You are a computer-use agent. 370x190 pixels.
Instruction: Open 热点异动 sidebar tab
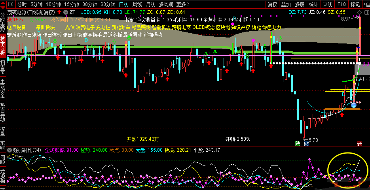(x=3, y=112)
